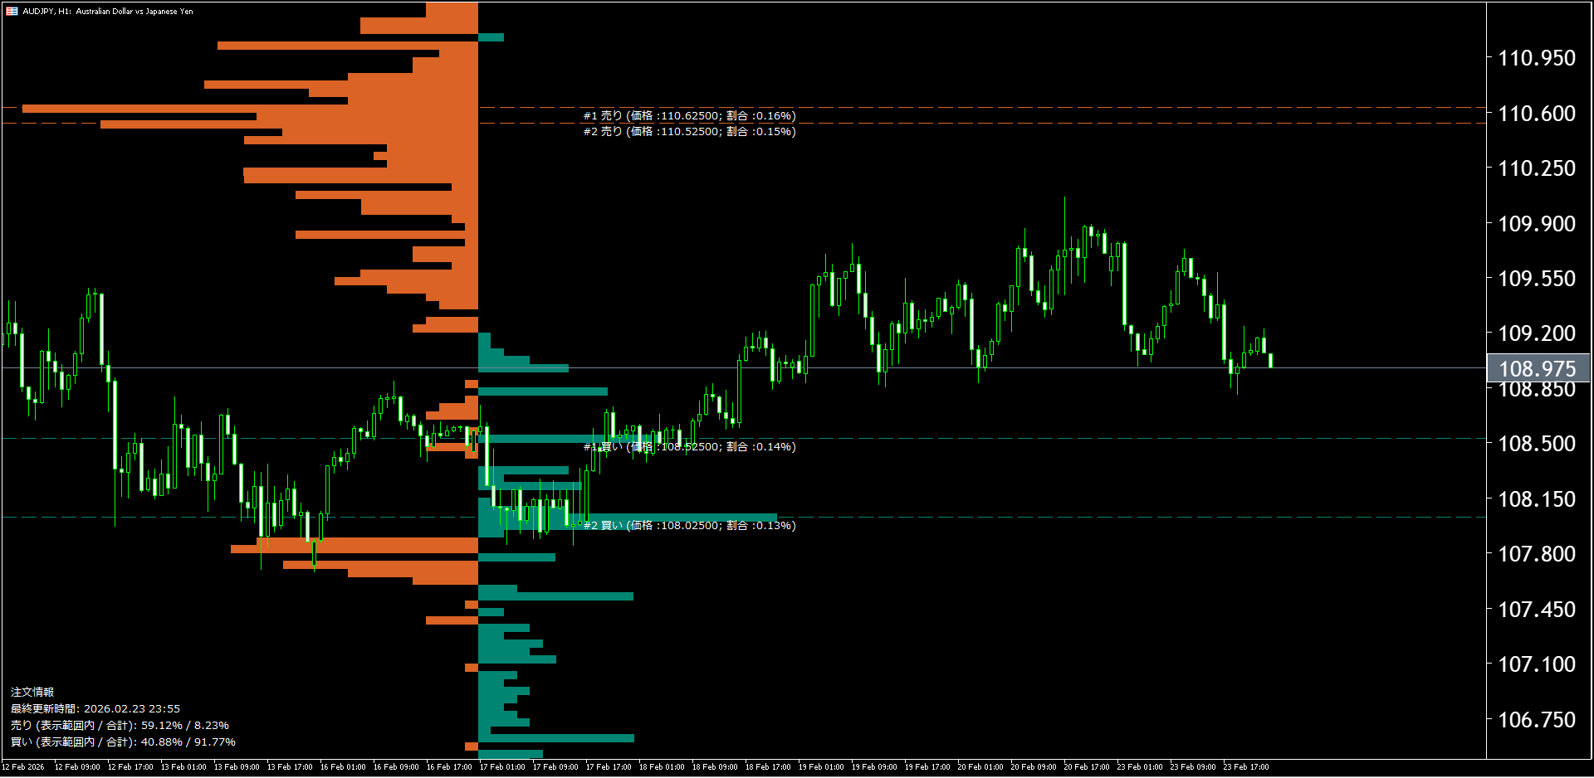Click the '16 Feb 09:00' time axis label
Screen dimensions: 1594x778
click(x=396, y=767)
